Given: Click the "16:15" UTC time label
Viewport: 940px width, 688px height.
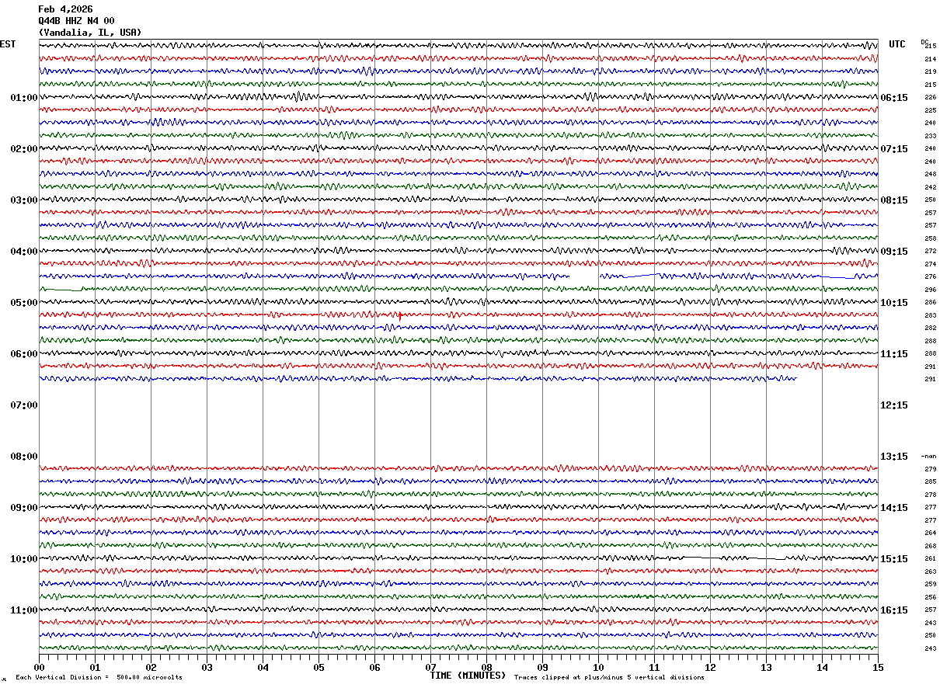Looking at the screenshot, I should tap(894, 610).
